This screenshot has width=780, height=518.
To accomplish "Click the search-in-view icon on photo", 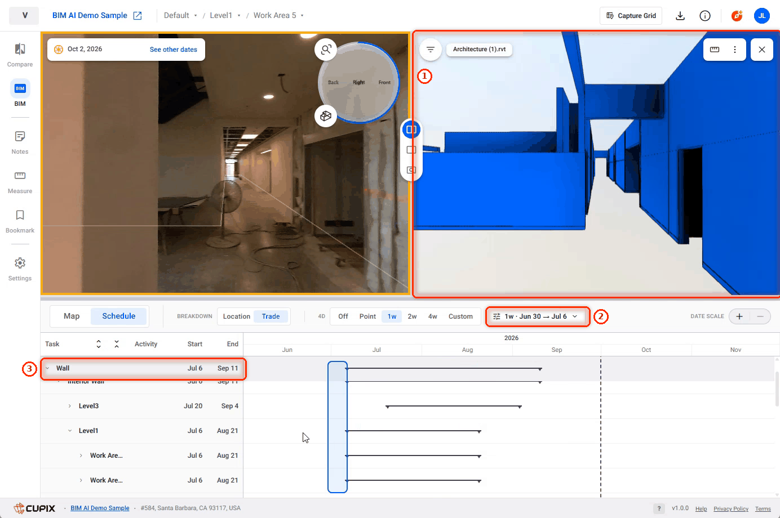I will [326, 50].
